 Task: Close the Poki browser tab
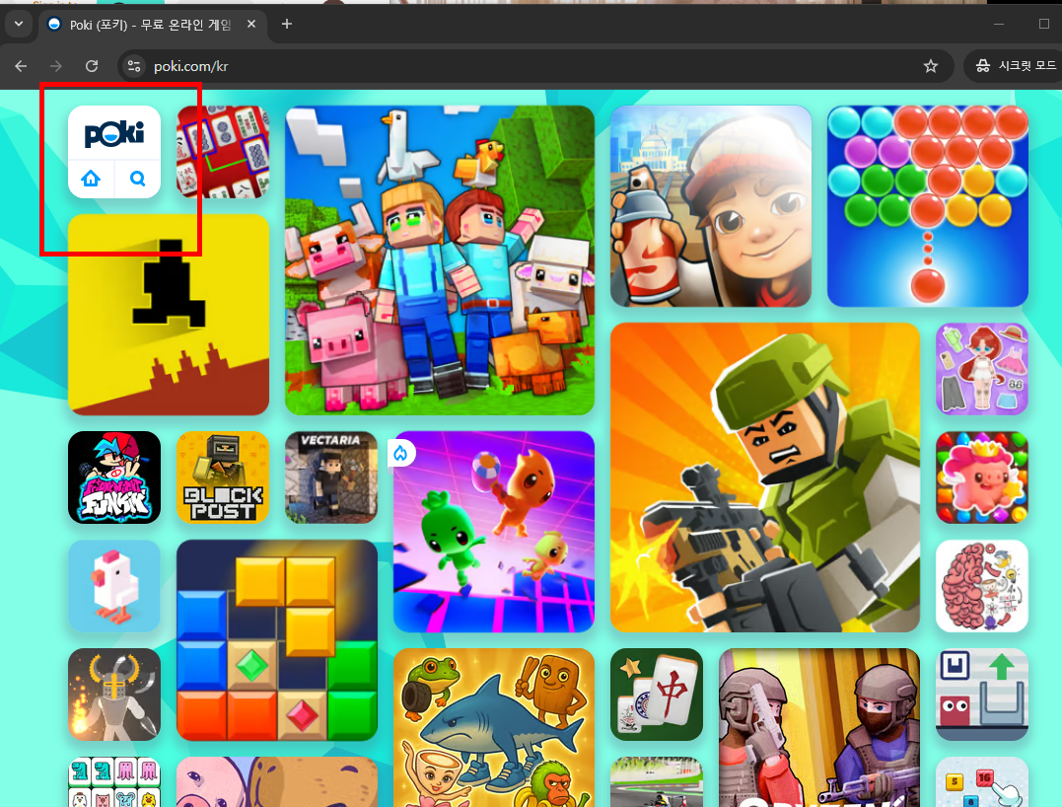click(251, 24)
